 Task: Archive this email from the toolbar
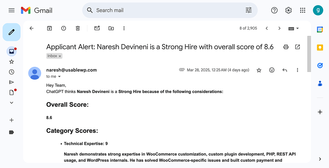click(x=49, y=28)
